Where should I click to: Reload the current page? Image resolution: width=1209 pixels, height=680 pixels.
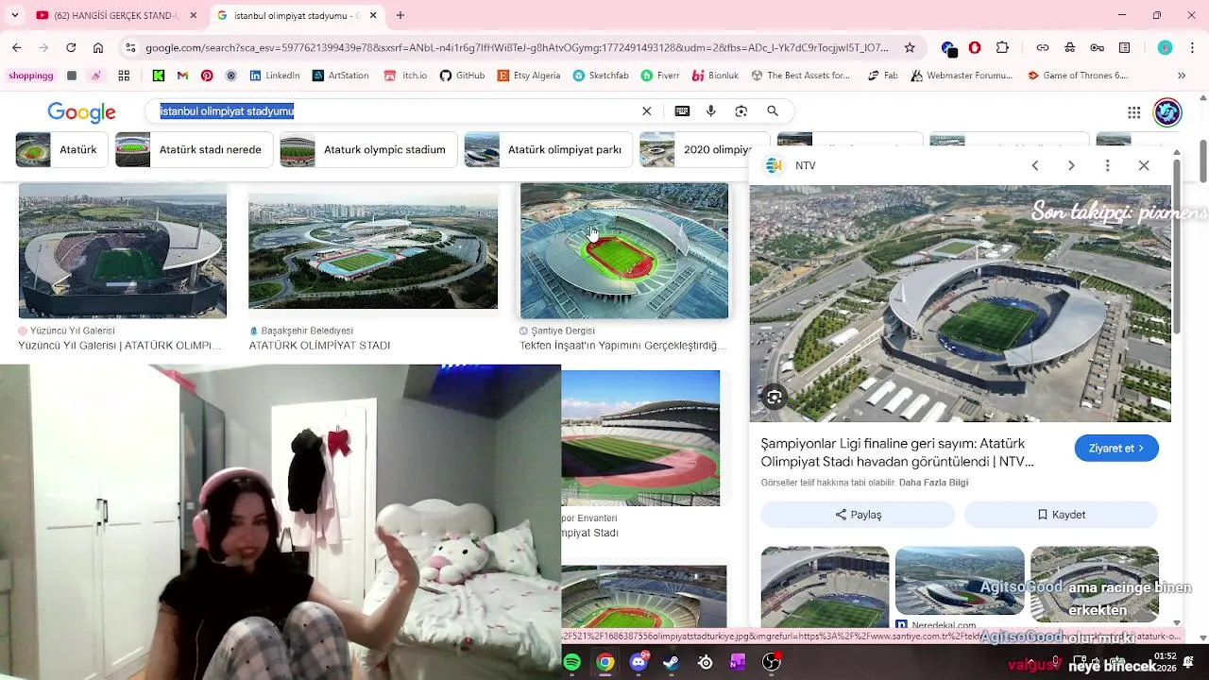pyautogui.click(x=71, y=47)
